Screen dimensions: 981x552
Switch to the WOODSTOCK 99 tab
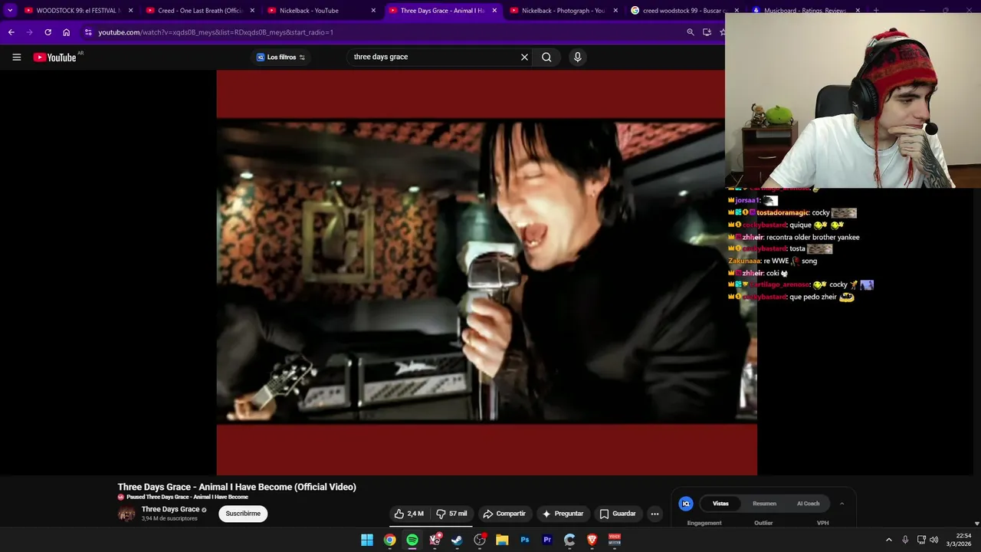77,11
